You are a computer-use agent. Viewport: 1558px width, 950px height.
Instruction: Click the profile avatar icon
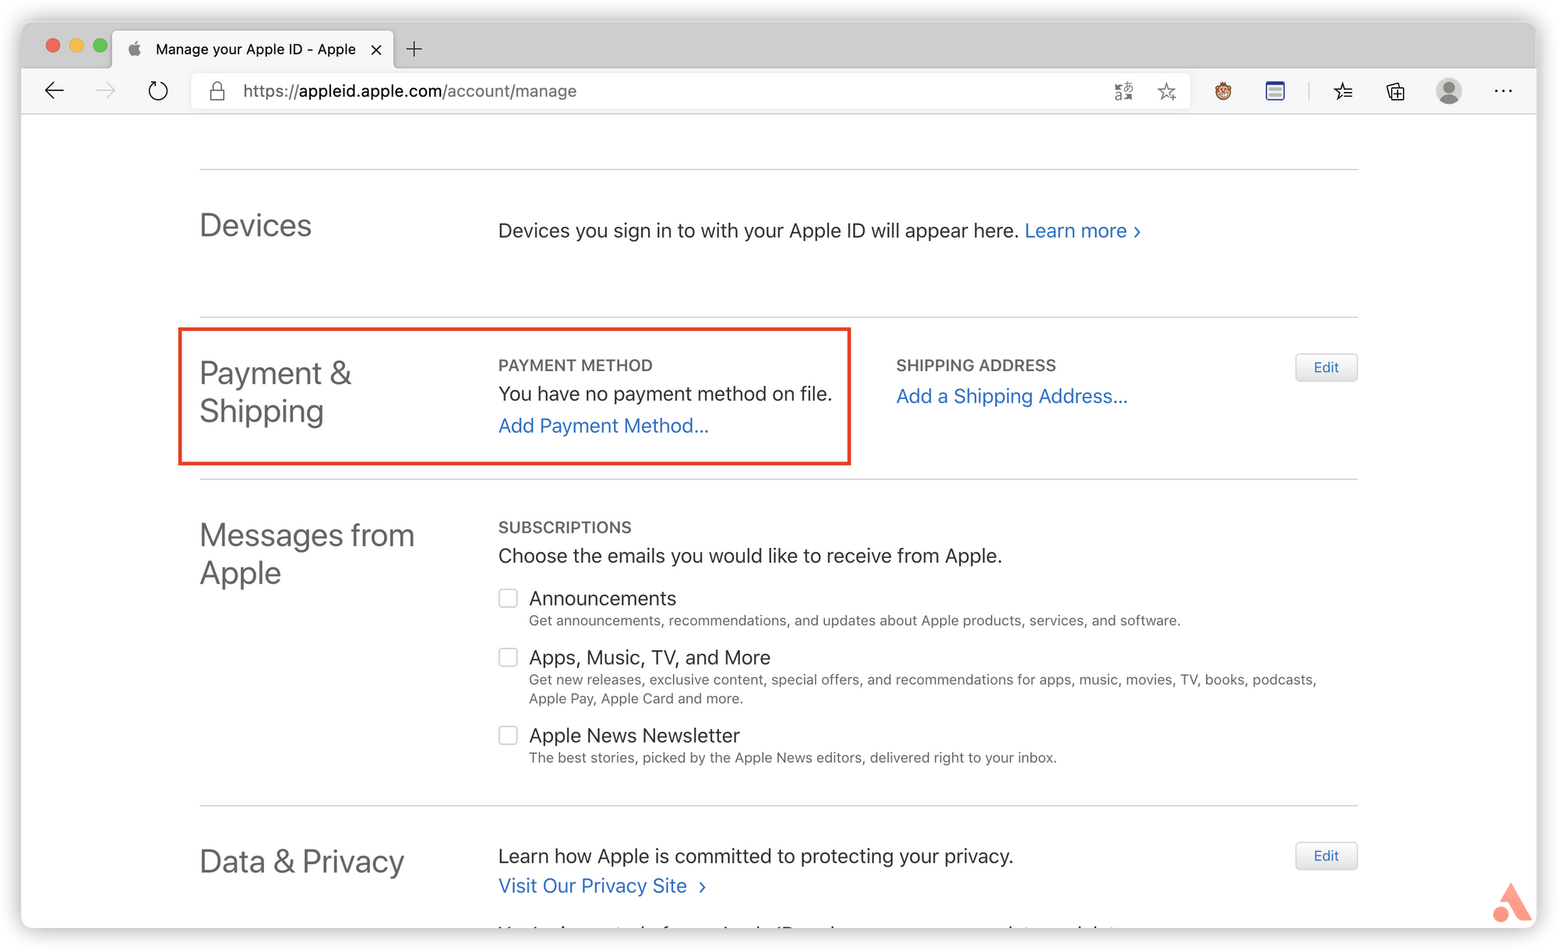pos(1448,90)
